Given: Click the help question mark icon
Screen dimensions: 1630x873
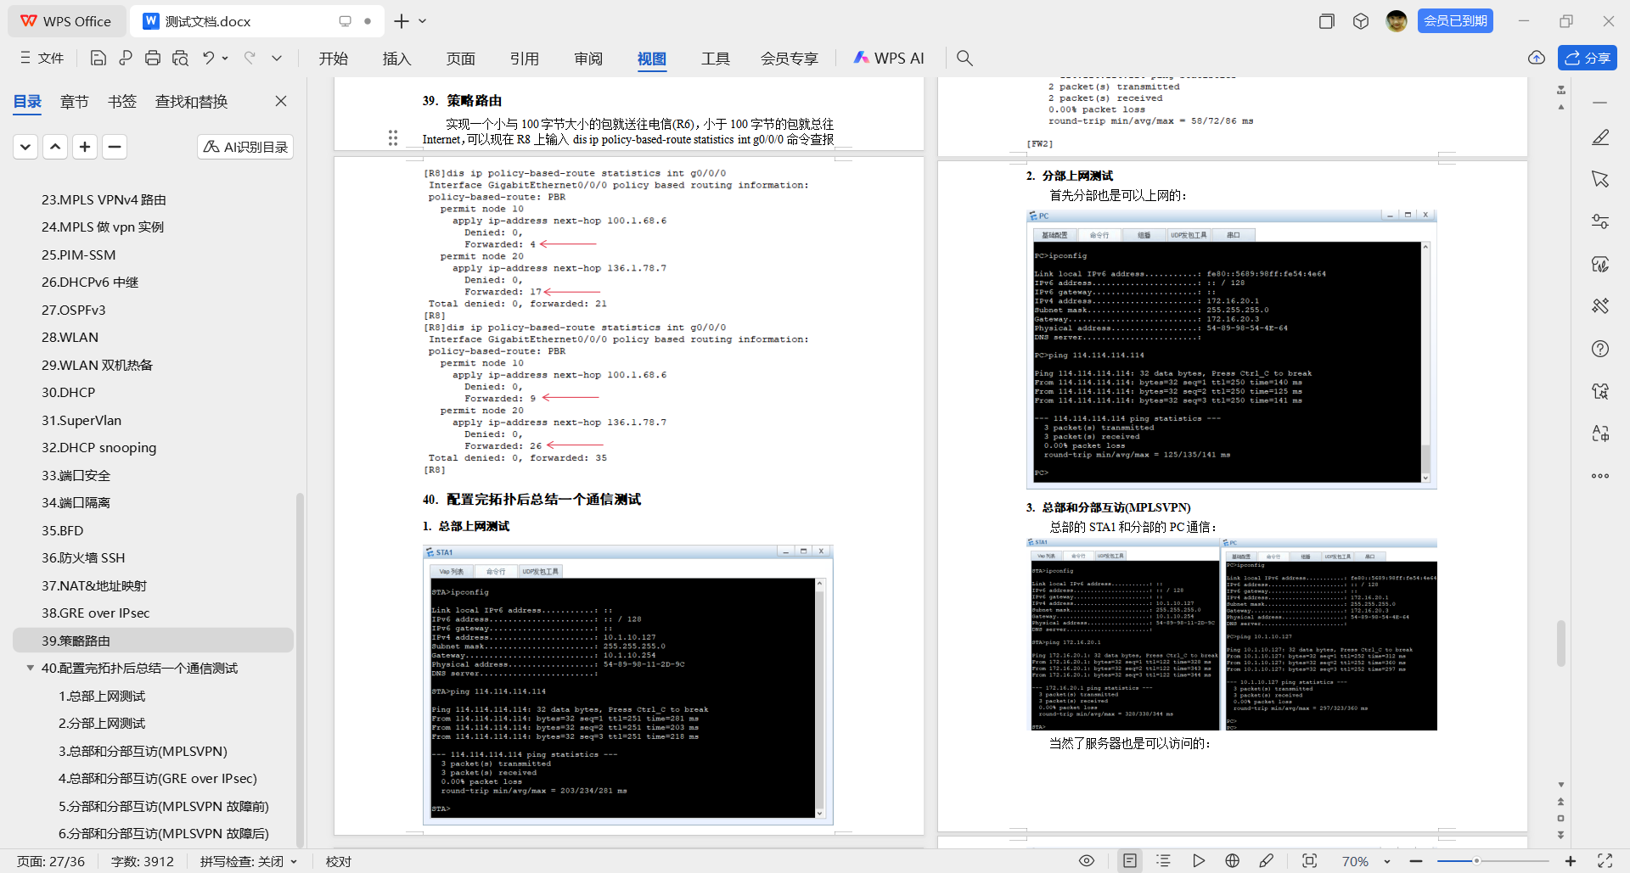Looking at the screenshot, I should 1600,349.
